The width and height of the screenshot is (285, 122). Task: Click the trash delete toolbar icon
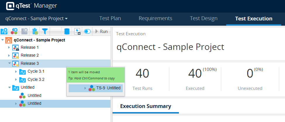pos(35,31)
